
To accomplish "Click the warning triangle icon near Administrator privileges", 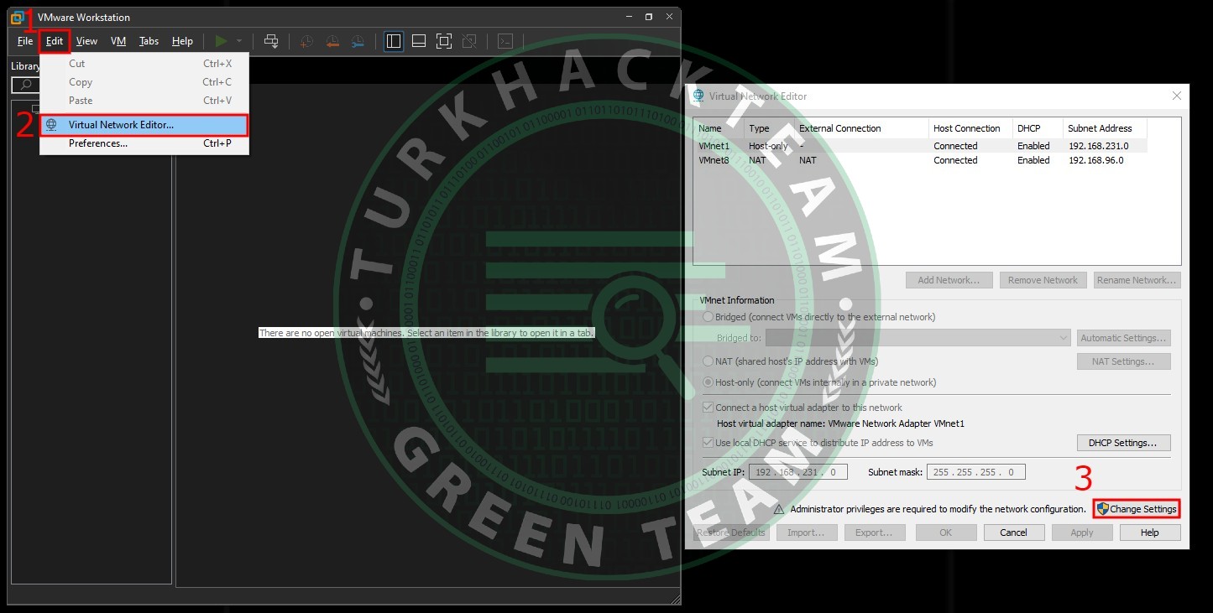I will (x=778, y=509).
